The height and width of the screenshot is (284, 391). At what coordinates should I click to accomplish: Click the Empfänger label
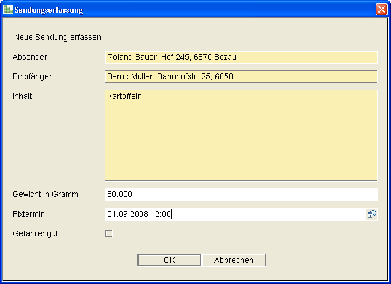click(32, 76)
